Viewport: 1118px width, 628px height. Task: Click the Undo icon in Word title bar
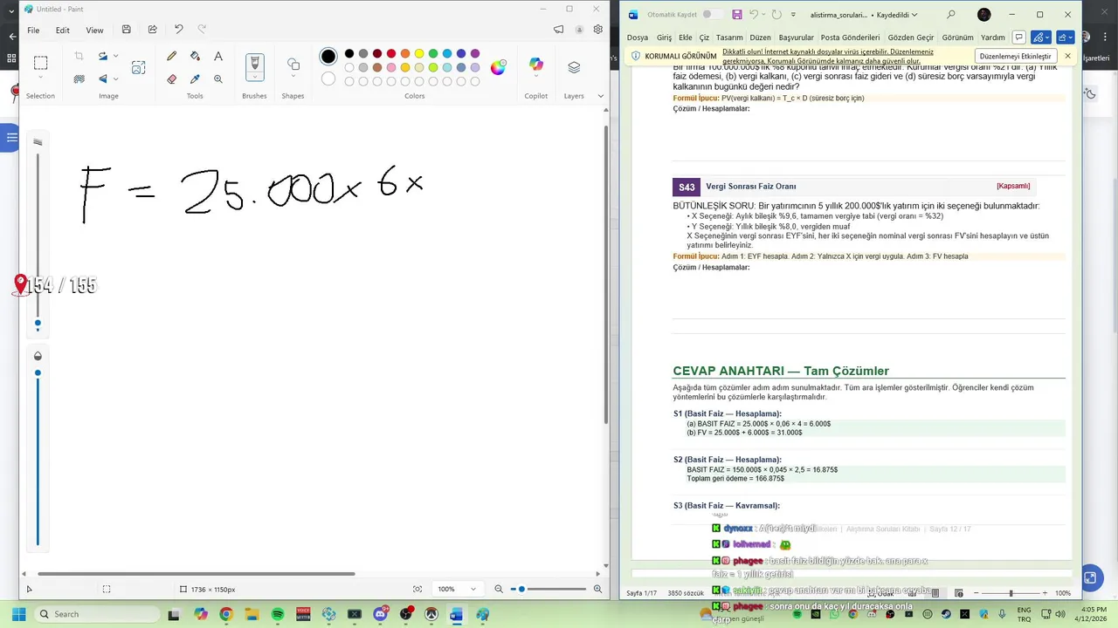coord(755,15)
